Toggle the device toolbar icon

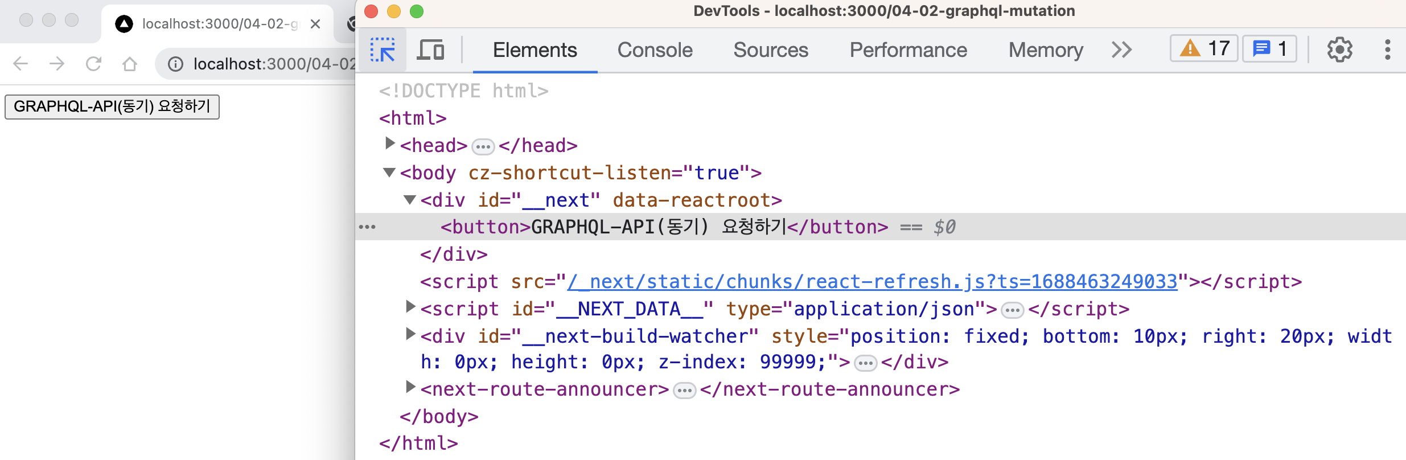coord(431,50)
